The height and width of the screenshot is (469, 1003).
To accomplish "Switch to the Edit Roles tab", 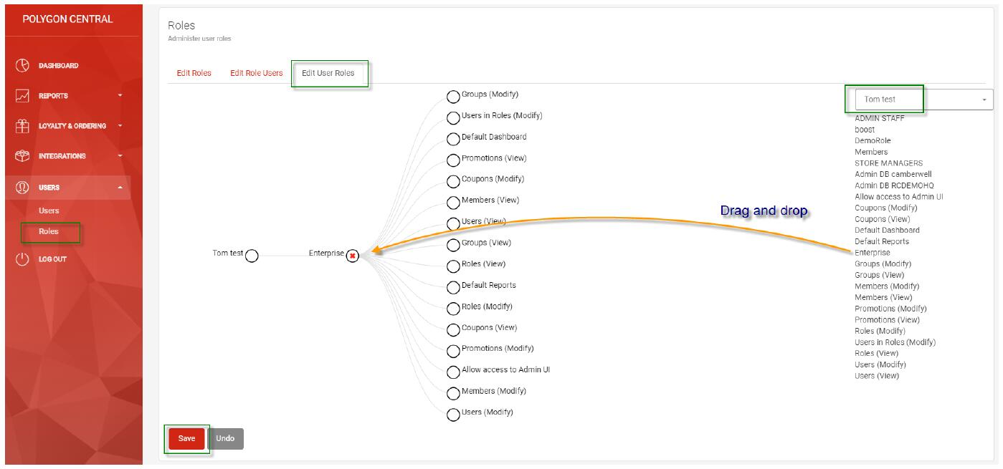I will tap(194, 73).
